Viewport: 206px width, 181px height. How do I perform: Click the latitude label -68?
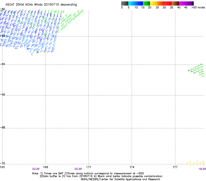(x=3, y=128)
